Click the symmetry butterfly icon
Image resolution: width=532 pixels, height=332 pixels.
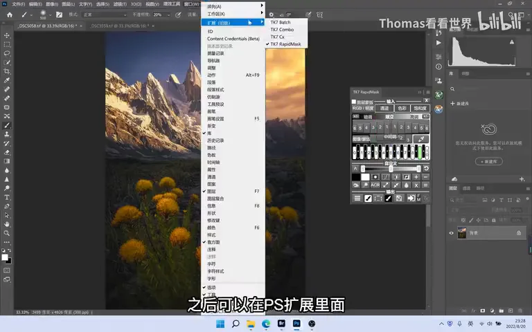coord(319,15)
